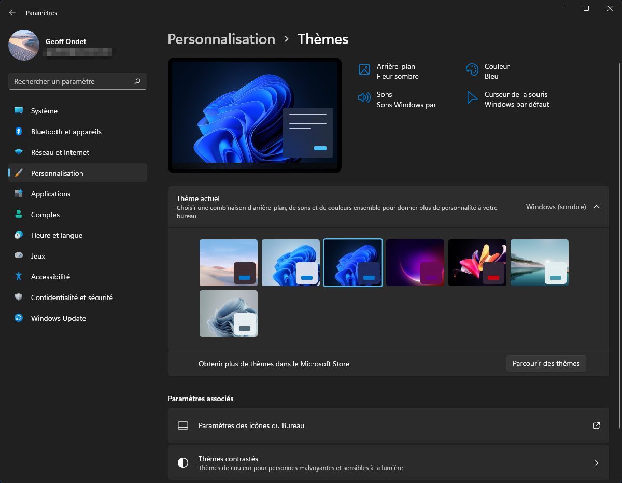Open Thèmes contrastés chevron arrow
622x483 pixels.
597,463
